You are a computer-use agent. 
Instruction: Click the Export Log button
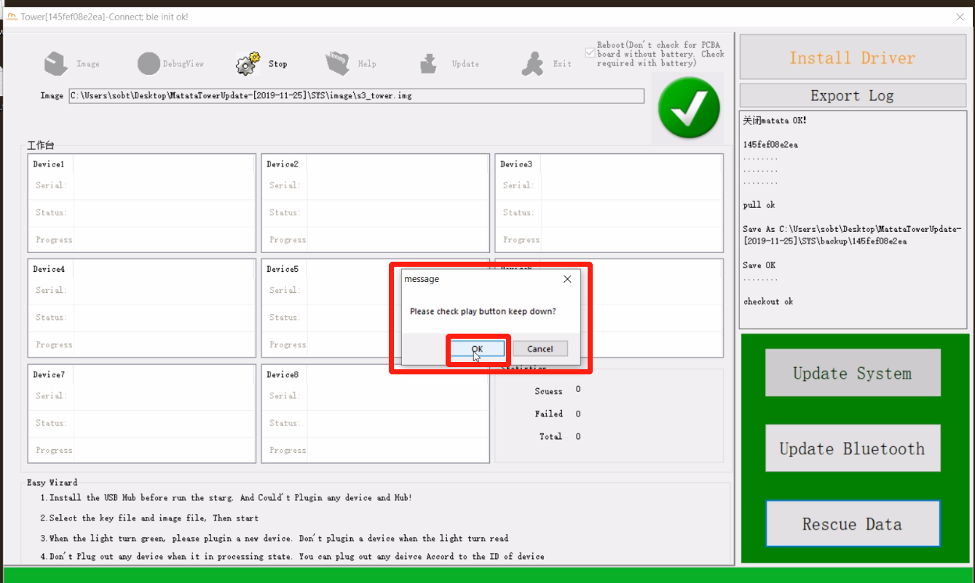tap(852, 95)
